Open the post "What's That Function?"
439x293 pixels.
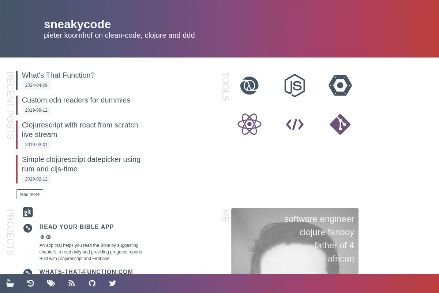[x=58, y=75]
